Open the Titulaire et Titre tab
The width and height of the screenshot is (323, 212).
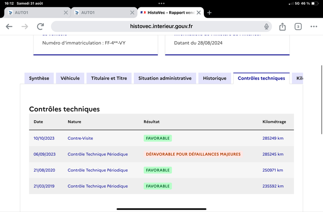[x=109, y=78]
